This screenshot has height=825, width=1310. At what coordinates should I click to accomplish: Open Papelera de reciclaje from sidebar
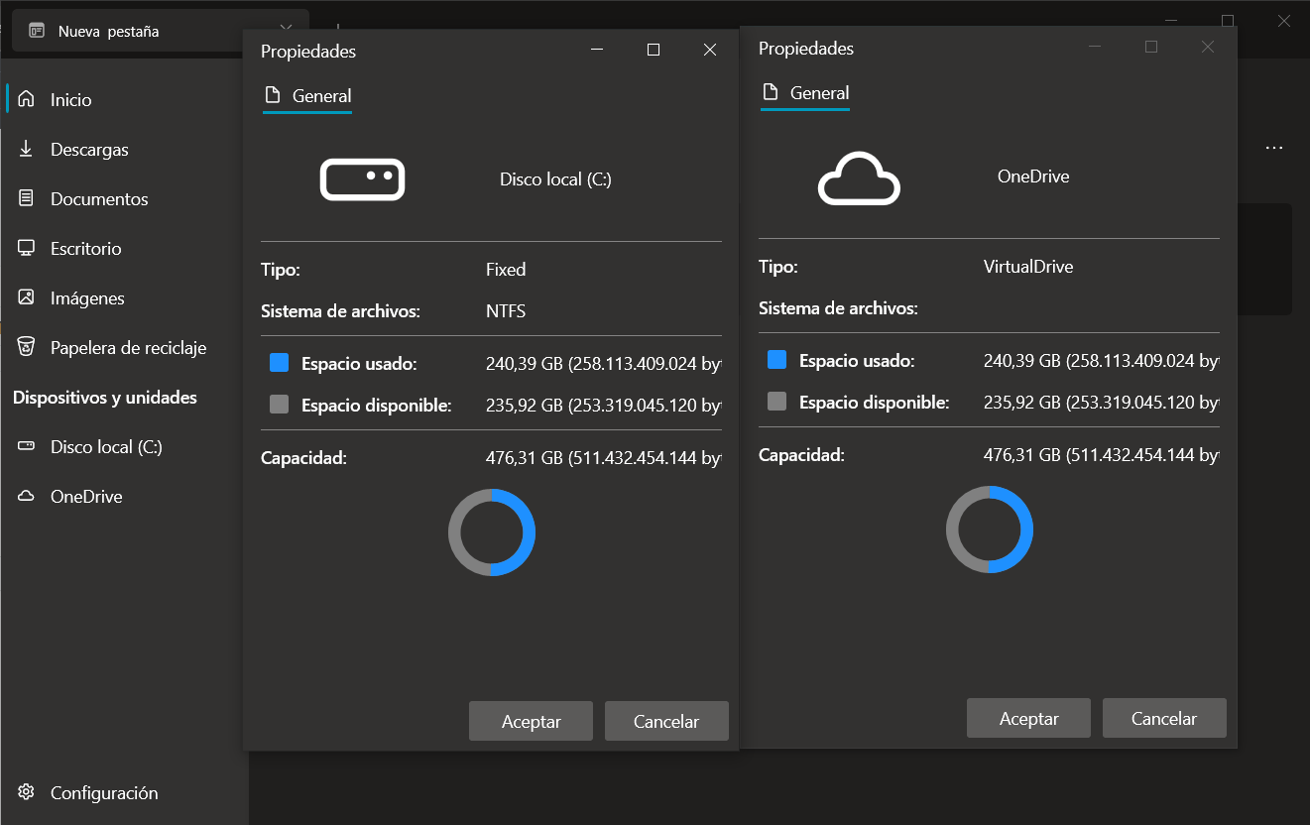(124, 347)
